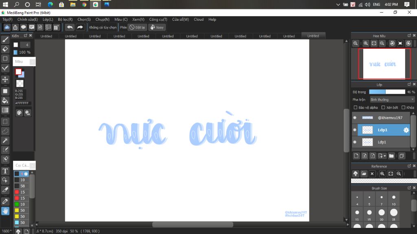The image size is (417, 234).
Task: Click the navigator canvas thumbnail
Action: [384, 64]
